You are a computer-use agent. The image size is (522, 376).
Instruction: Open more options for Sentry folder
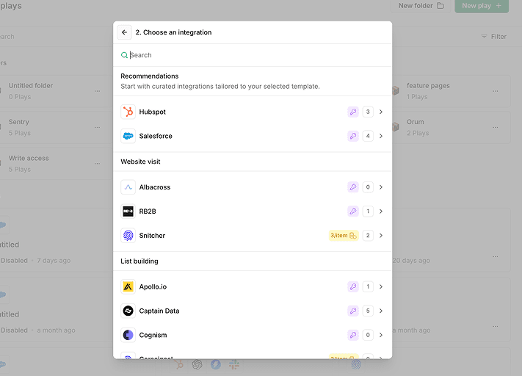[97, 127]
